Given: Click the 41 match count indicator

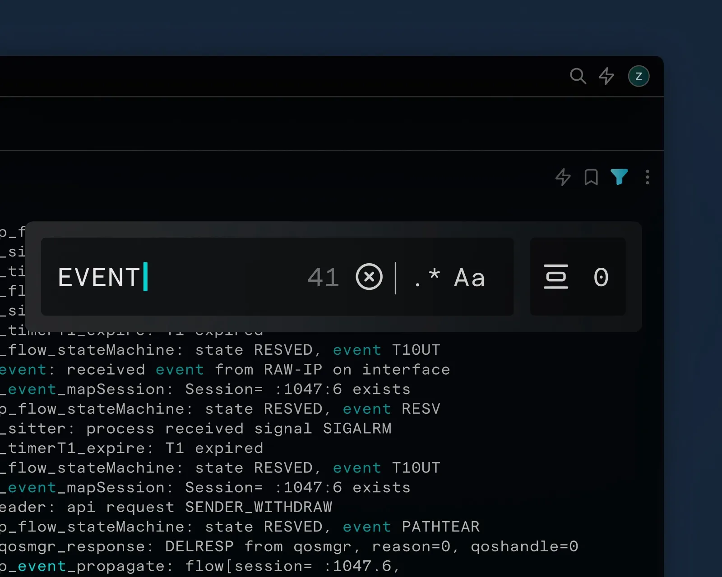Looking at the screenshot, I should [x=323, y=278].
